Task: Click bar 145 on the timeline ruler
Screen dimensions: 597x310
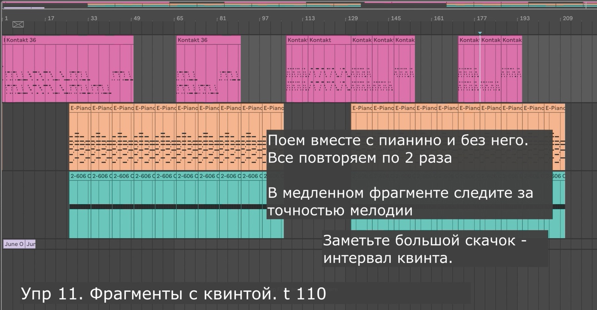Action: pyautogui.click(x=396, y=19)
